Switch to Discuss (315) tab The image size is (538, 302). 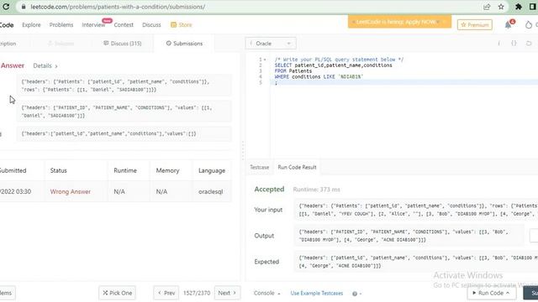click(x=123, y=44)
